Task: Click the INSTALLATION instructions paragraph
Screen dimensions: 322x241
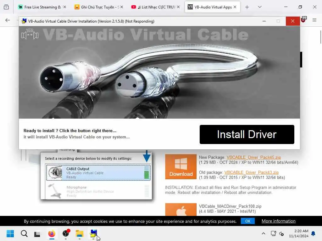Action: tap(230, 190)
